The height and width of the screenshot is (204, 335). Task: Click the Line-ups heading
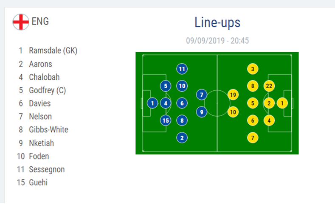click(x=217, y=22)
